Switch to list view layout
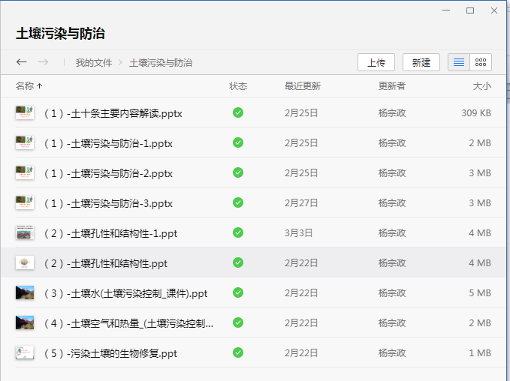This screenshot has width=510, height=381. 459,62
